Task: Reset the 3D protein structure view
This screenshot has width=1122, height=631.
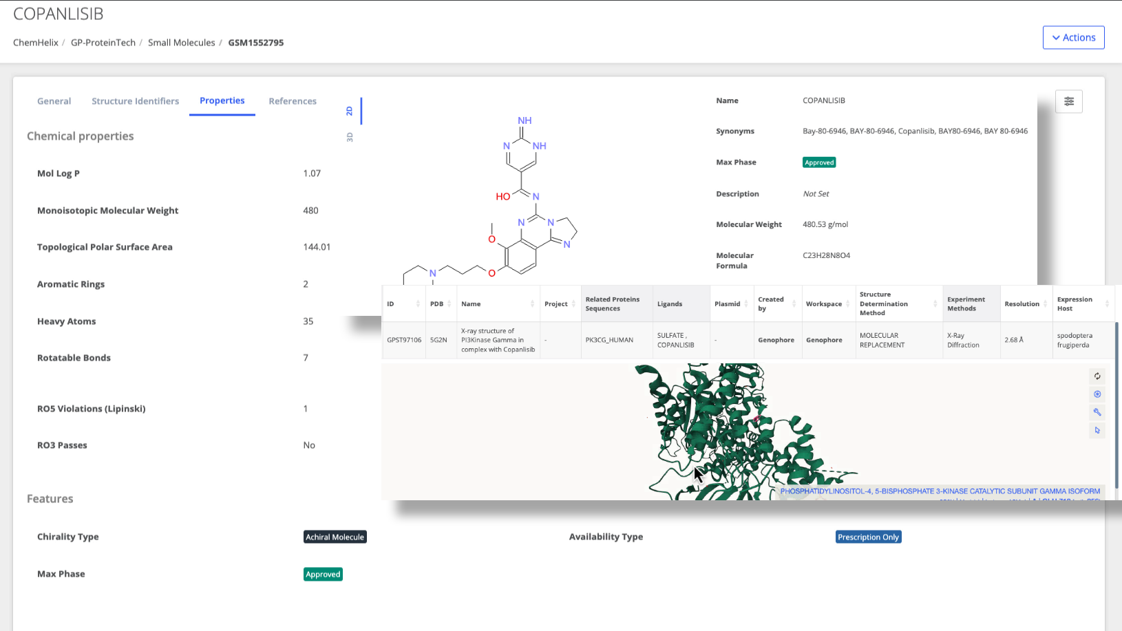Action: coord(1097,376)
